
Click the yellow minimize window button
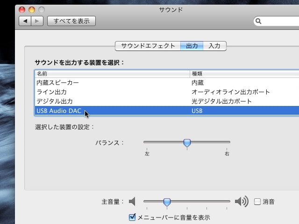(32, 10)
